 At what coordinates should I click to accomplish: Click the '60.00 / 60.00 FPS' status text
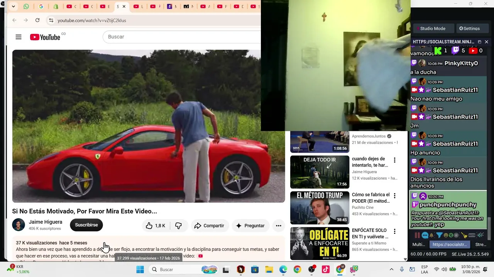(x=428, y=254)
